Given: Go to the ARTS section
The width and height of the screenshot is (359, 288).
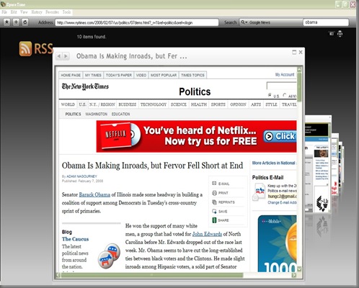Looking at the screenshot, I should 256,104.
